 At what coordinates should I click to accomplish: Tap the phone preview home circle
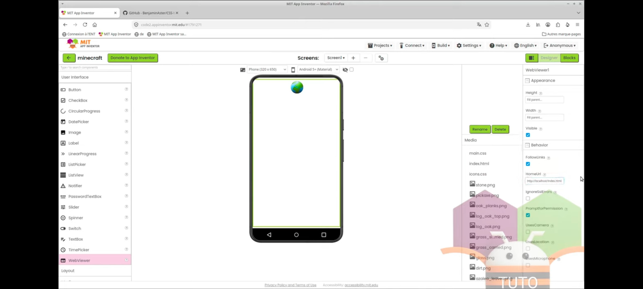click(296, 235)
